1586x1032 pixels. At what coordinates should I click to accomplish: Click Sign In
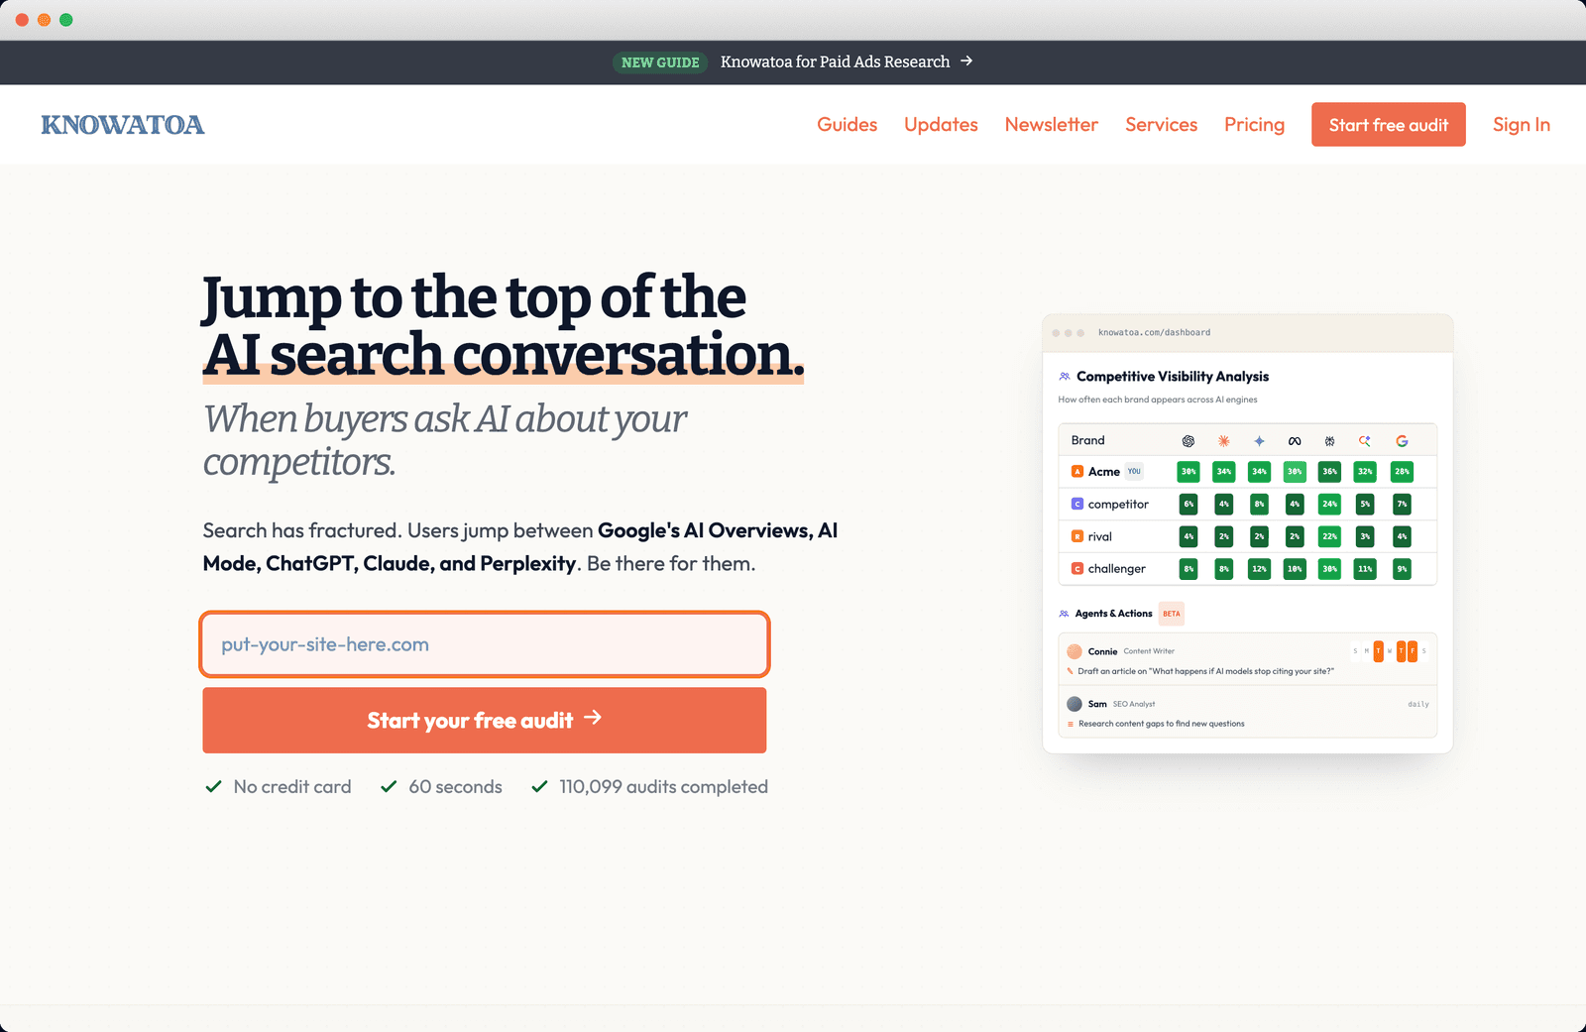(x=1522, y=125)
